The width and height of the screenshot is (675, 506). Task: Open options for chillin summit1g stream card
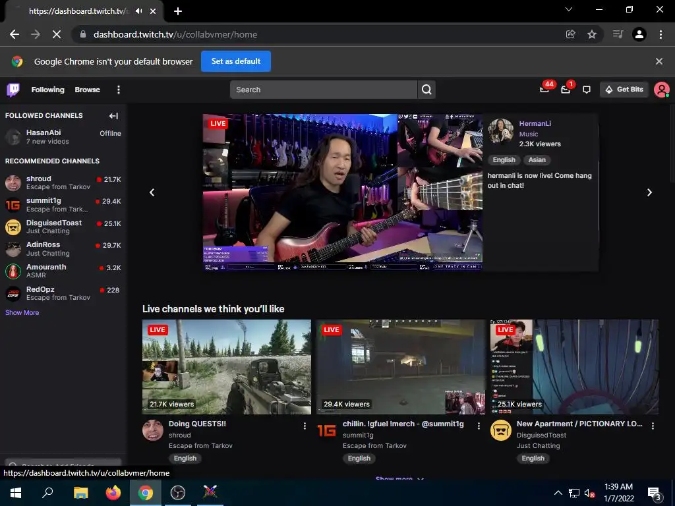click(479, 426)
